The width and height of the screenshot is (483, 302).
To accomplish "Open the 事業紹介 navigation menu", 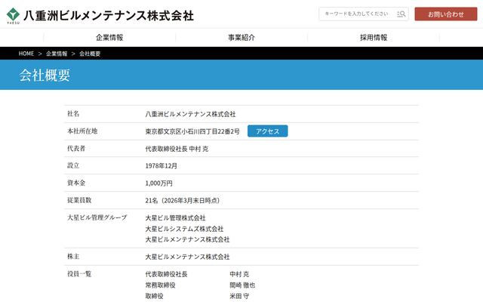I will (x=241, y=38).
